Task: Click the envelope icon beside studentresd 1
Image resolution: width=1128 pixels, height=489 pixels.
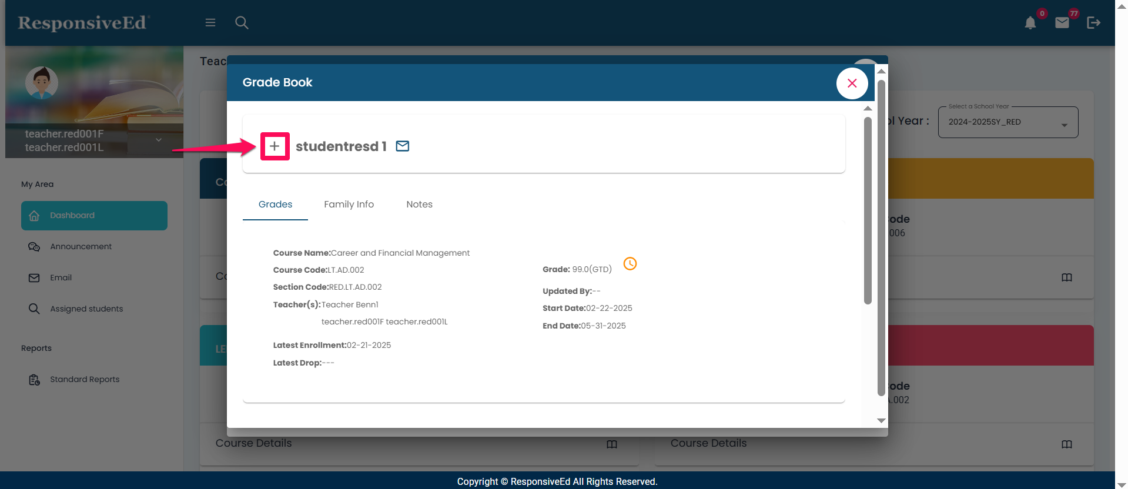Action: coord(403,146)
